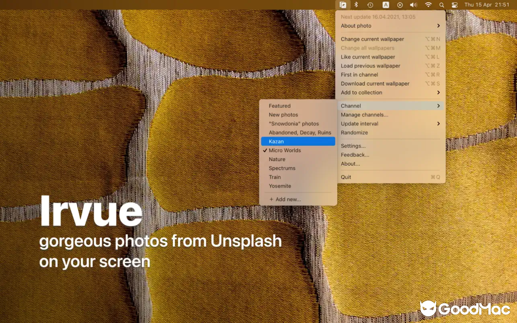Open the Bluetooth status menu
Screen dimensions: 517x323
tap(356, 5)
